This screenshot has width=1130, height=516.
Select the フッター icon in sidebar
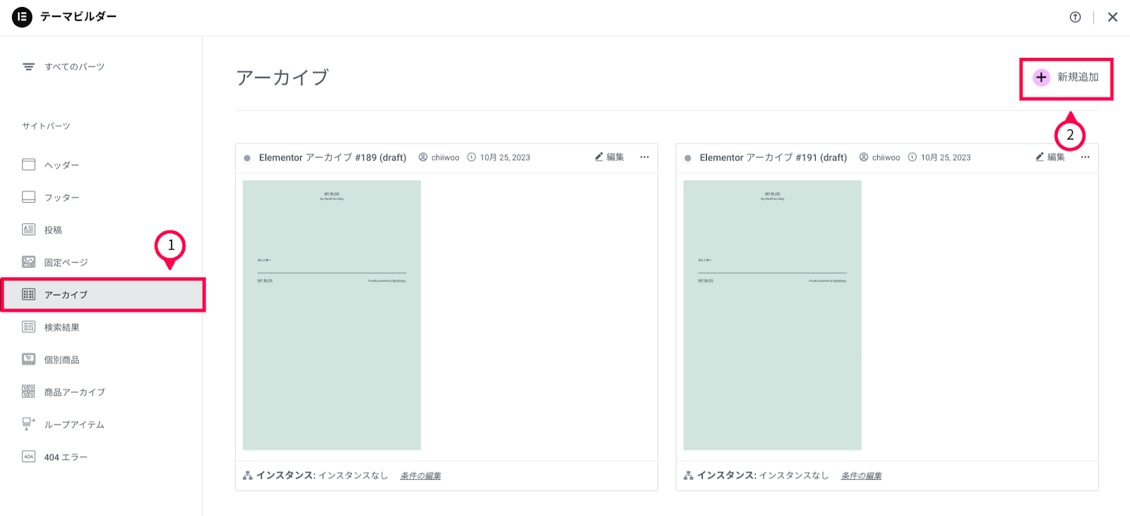[x=28, y=197]
